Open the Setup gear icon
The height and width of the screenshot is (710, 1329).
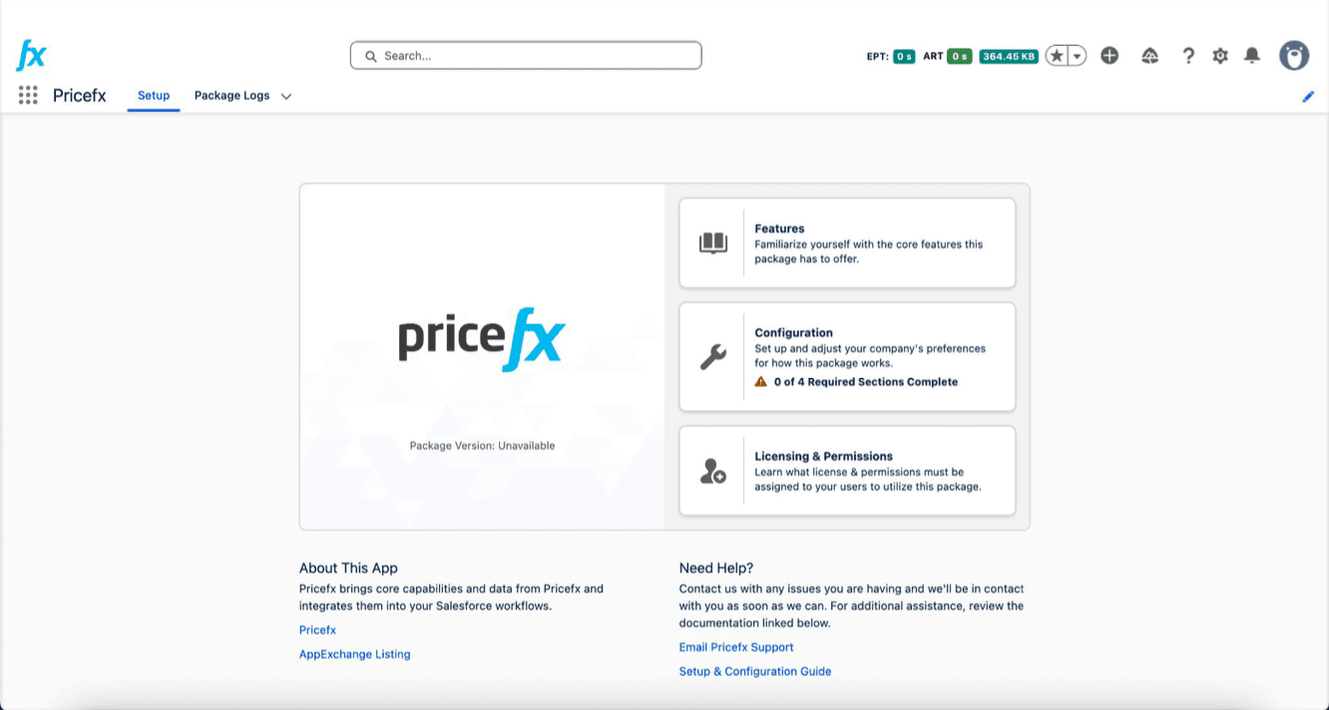point(1220,56)
